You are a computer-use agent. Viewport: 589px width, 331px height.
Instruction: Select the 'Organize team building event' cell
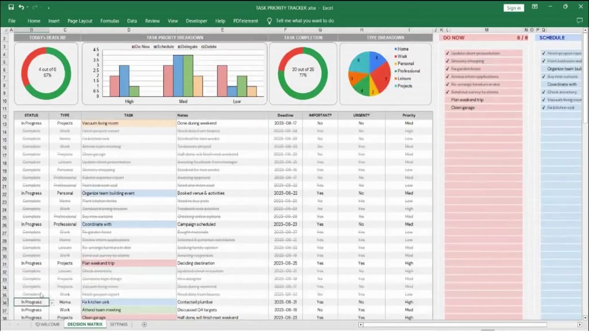point(129,193)
